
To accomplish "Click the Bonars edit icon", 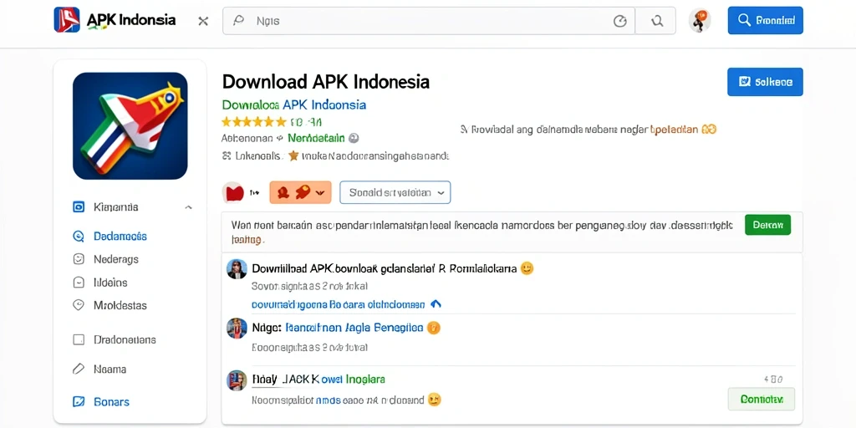I will (79, 402).
